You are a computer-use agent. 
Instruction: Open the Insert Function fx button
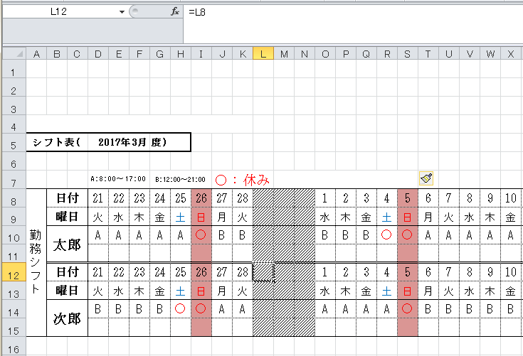point(175,12)
